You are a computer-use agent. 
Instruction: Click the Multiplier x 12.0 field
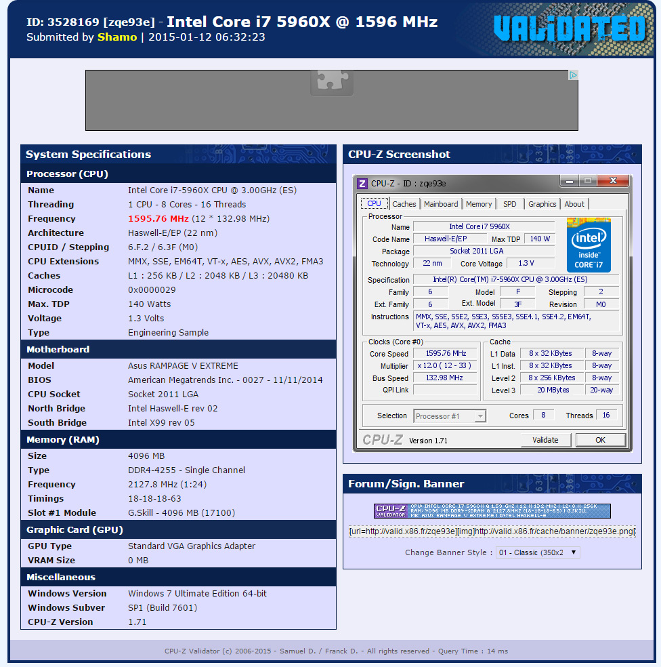446,366
